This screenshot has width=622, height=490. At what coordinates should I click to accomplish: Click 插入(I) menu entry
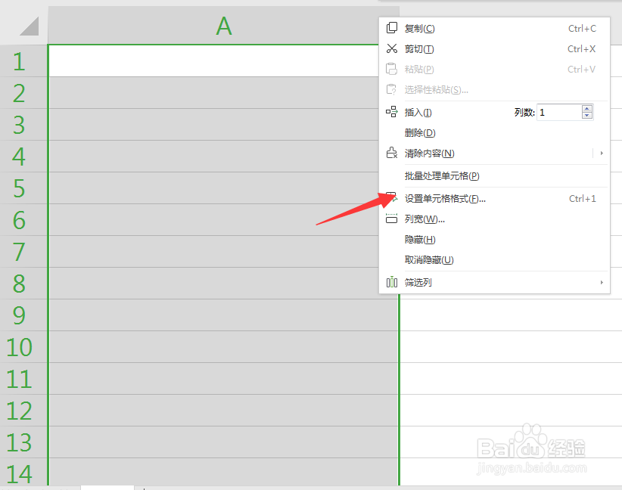418,113
